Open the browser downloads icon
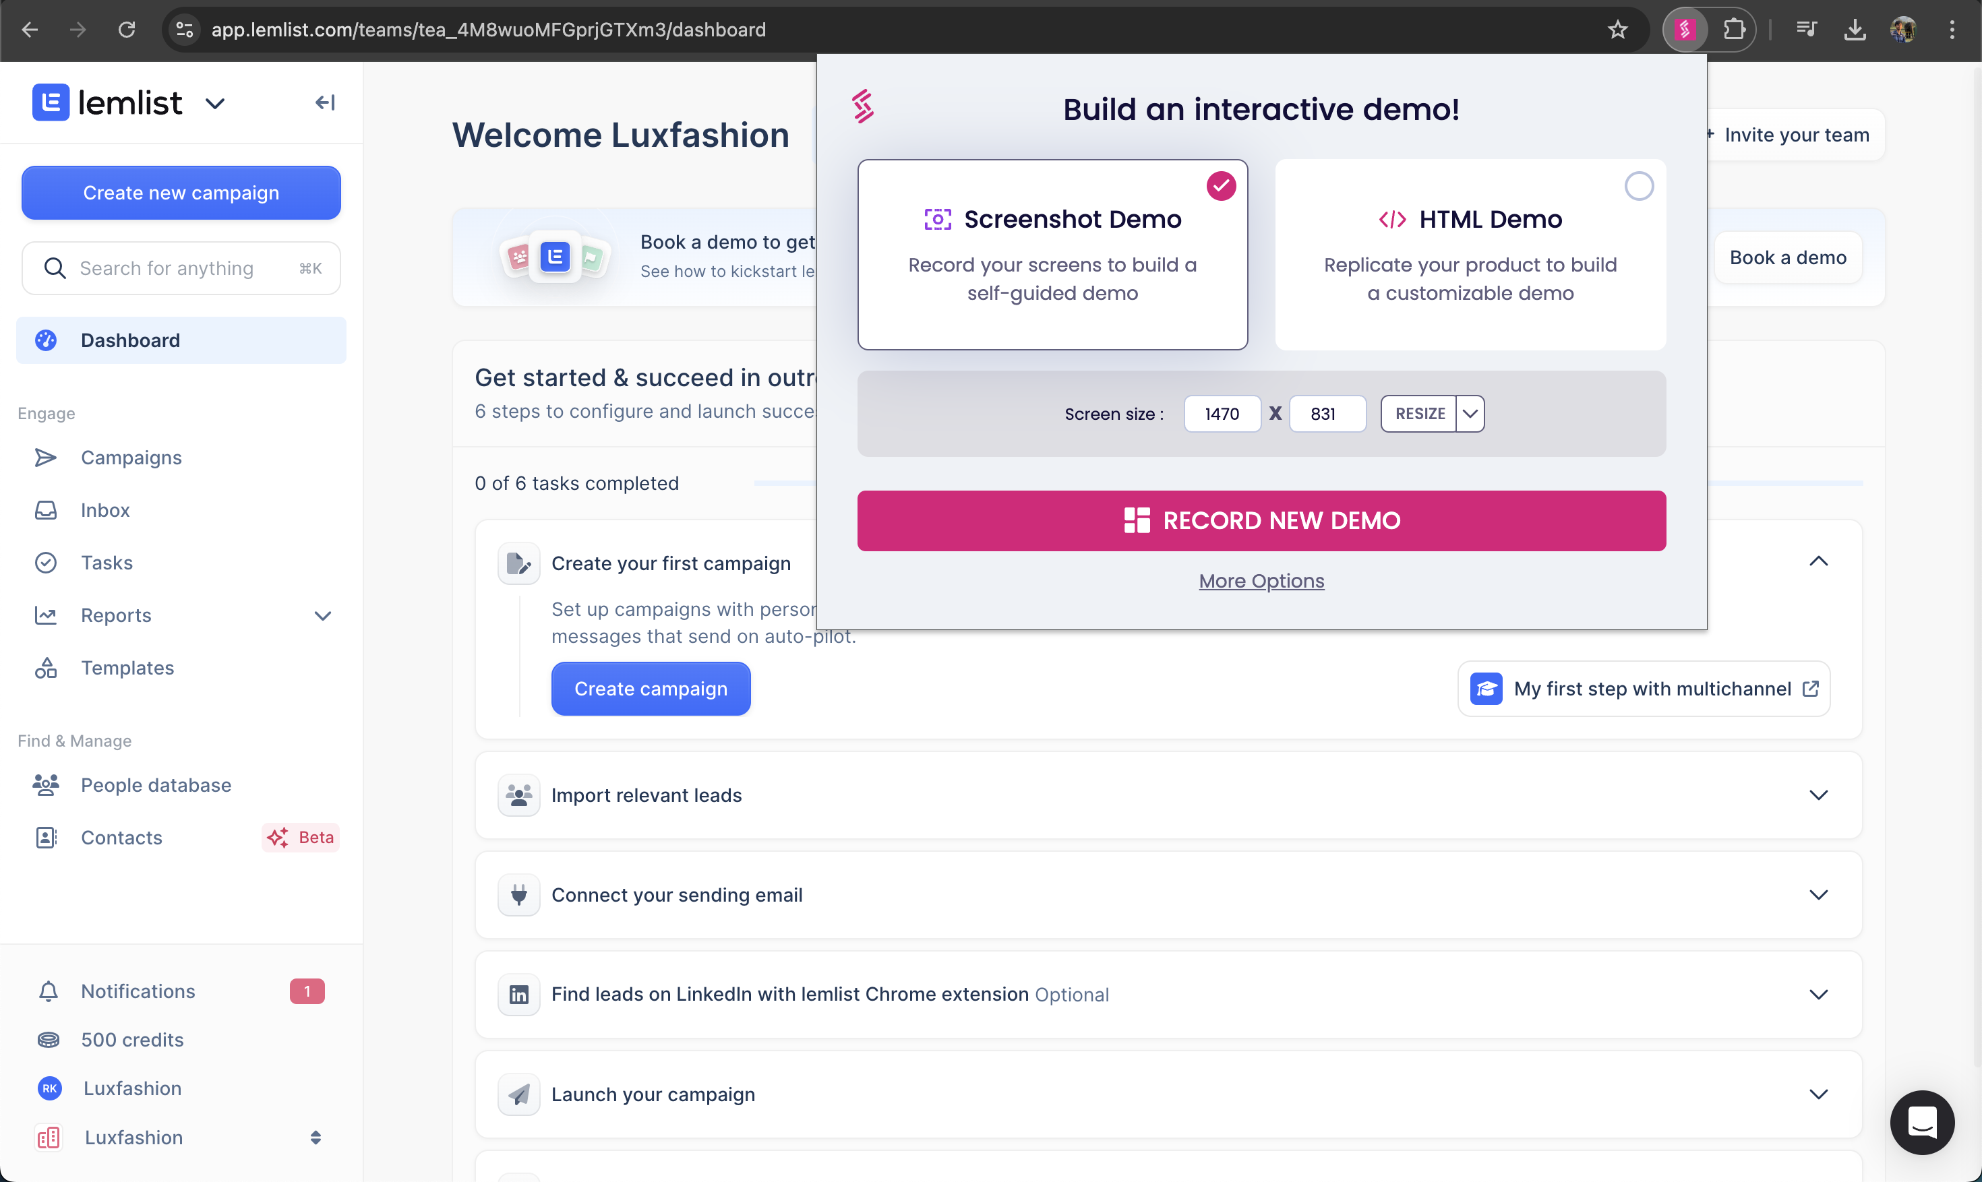The image size is (1982, 1182). [1854, 30]
